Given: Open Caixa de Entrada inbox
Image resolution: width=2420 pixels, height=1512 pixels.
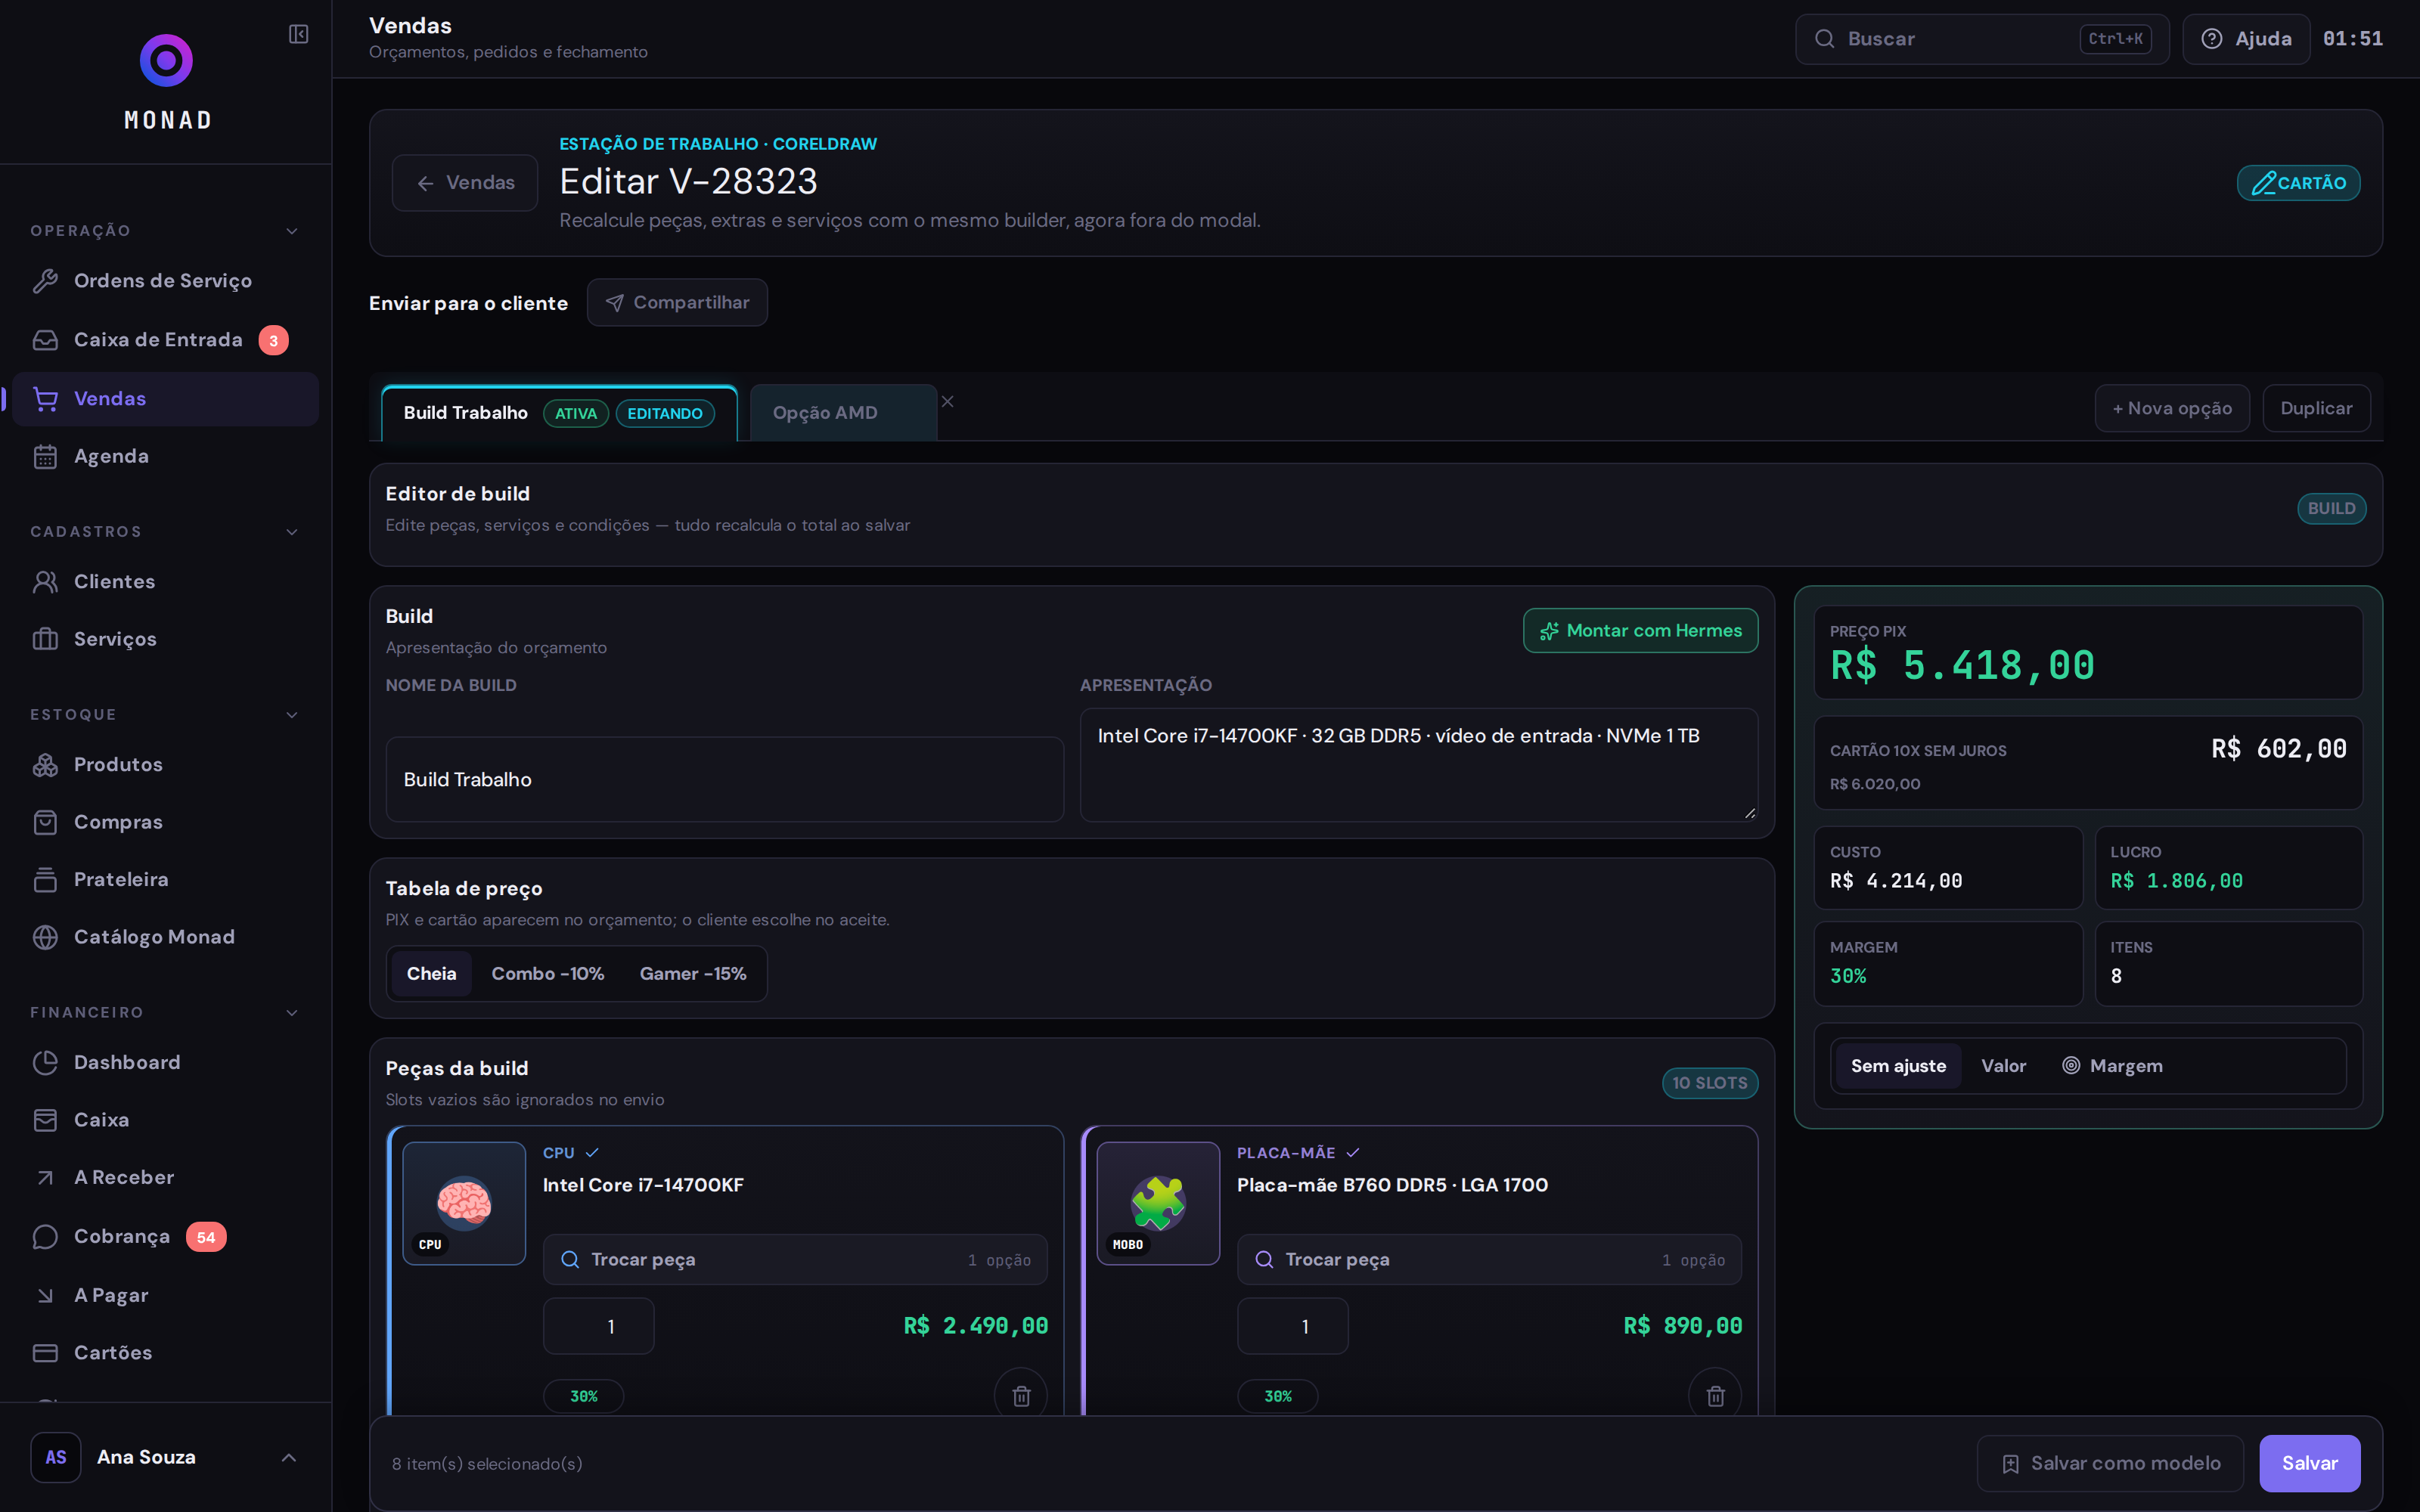Looking at the screenshot, I should 165,340.
